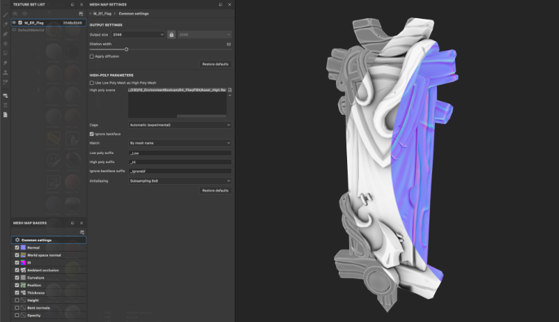The width and height of the screenshot is (559, 322).
Task: Restore defaults for High-Poly Parameters
Action: coord(215,190)
